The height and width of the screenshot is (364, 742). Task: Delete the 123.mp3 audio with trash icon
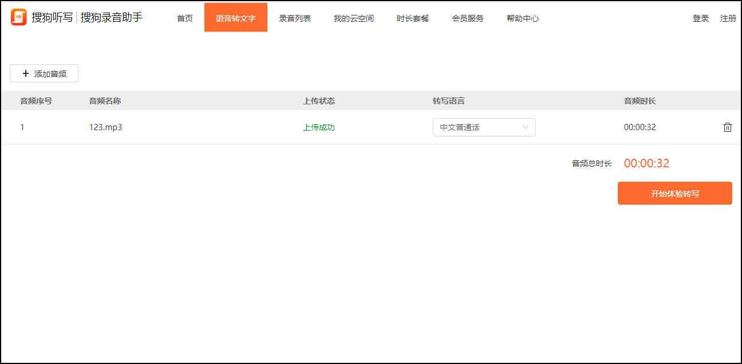[728, 127]
